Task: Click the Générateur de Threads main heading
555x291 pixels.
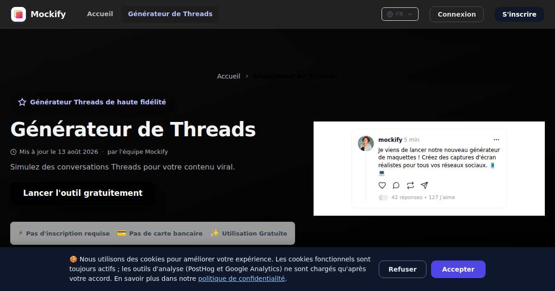Action: (x=133, y=129)
